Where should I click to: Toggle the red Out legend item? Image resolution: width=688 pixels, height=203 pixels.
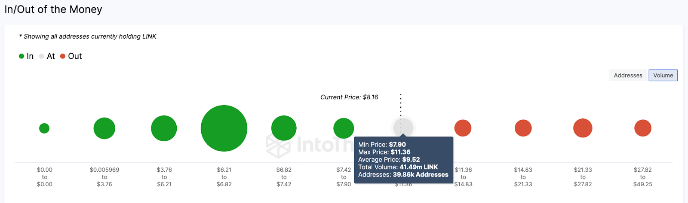[x=71, y=56]
